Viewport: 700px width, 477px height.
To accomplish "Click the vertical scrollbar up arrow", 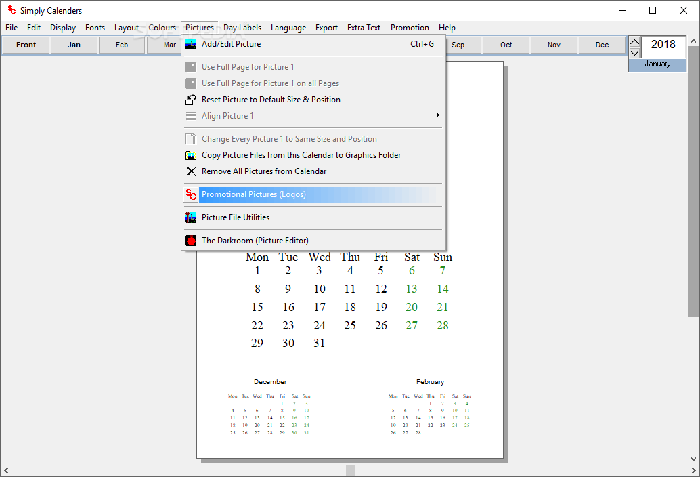I will pyautogui.click(x=693, y=41).
